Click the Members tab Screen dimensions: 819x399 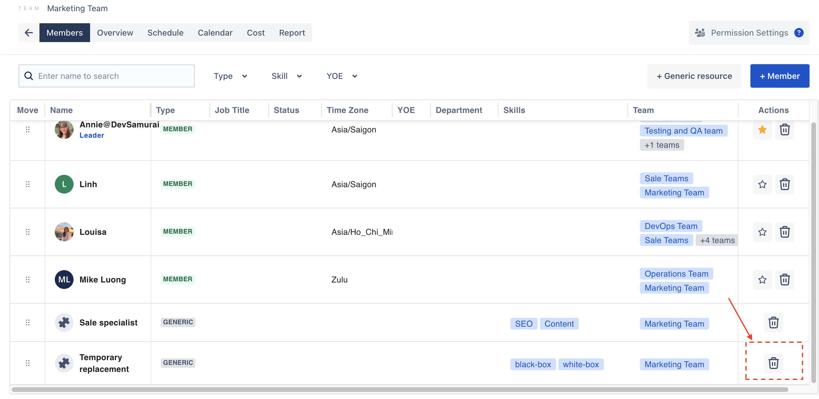[x=64, y=32]
